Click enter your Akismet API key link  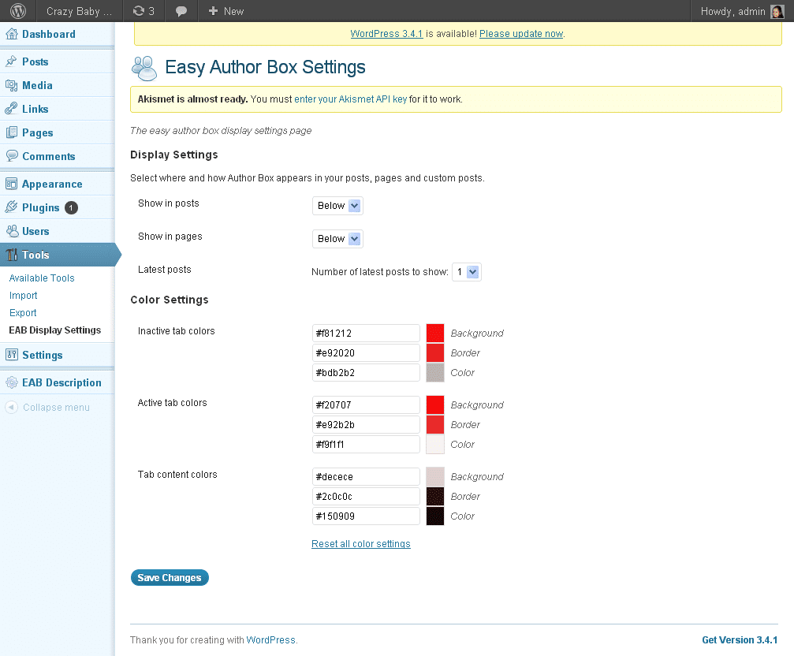(351, 99)
